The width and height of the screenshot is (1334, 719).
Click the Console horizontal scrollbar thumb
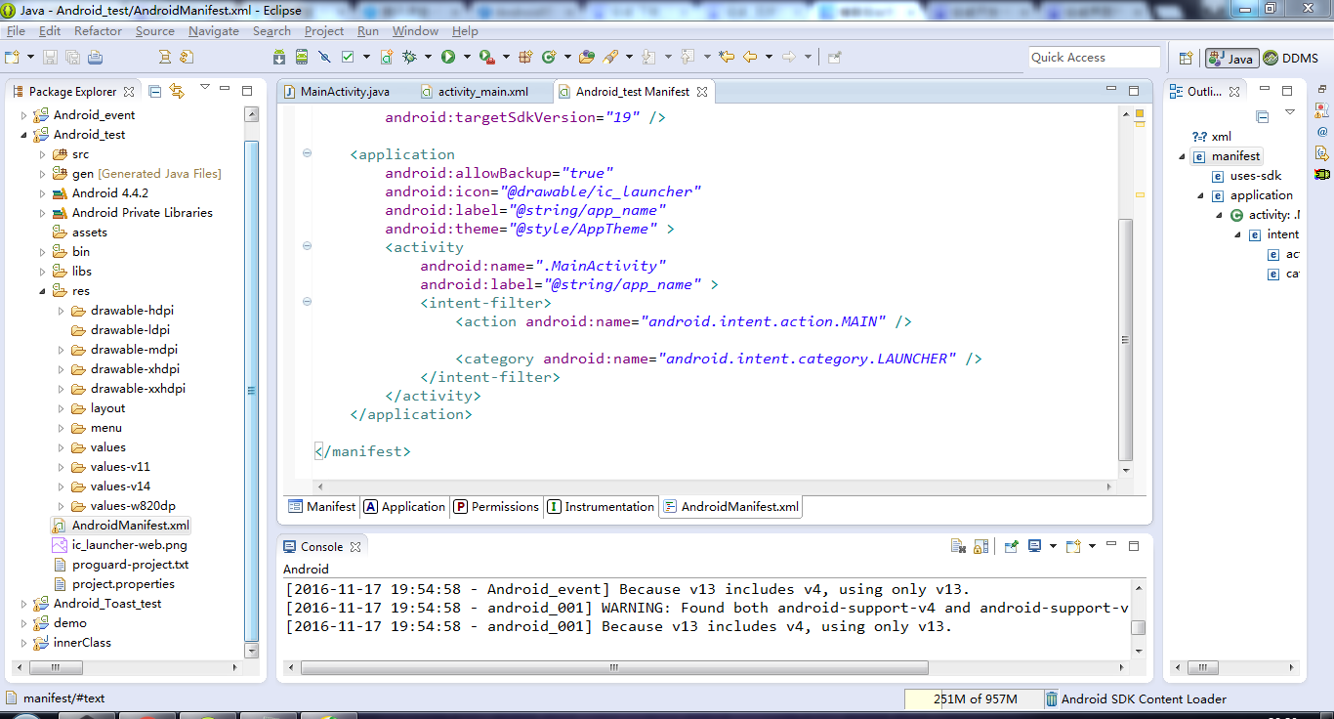613,668
